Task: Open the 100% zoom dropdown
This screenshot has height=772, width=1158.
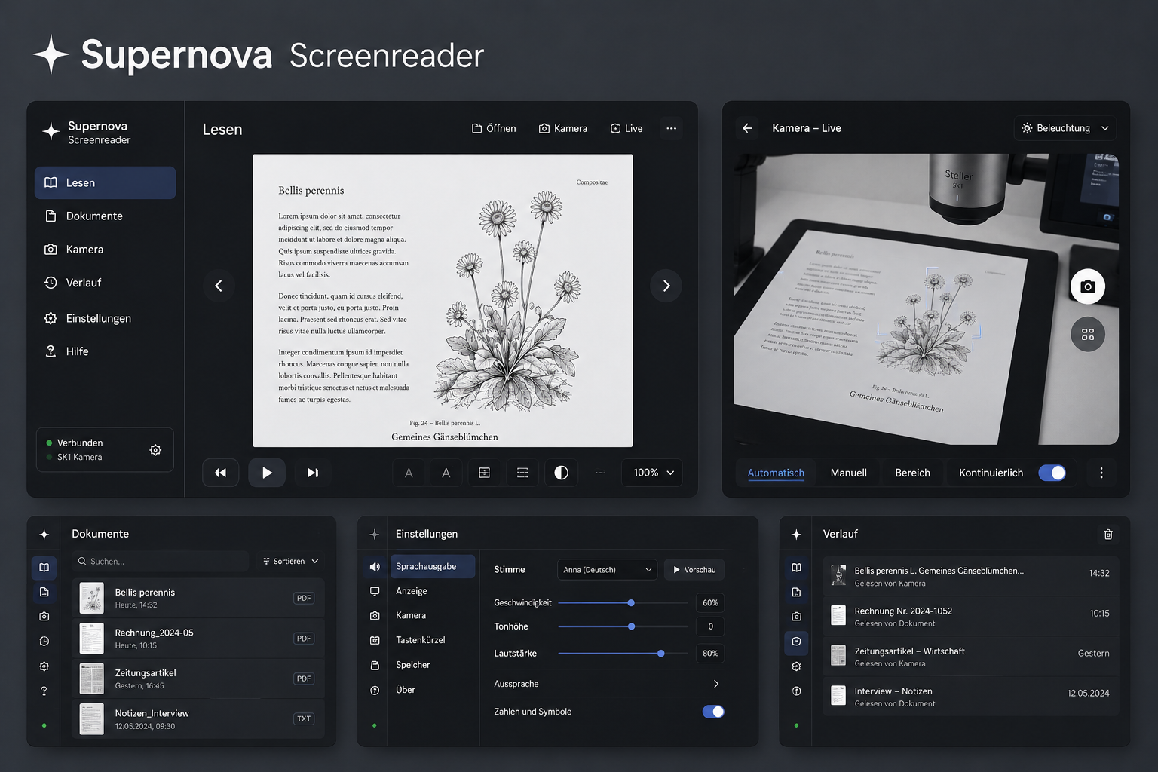Action: (x=653, y=473)
